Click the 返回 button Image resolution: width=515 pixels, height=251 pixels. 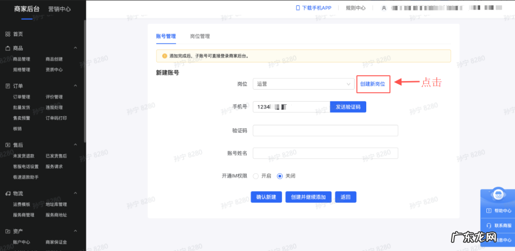pos(346,197)
